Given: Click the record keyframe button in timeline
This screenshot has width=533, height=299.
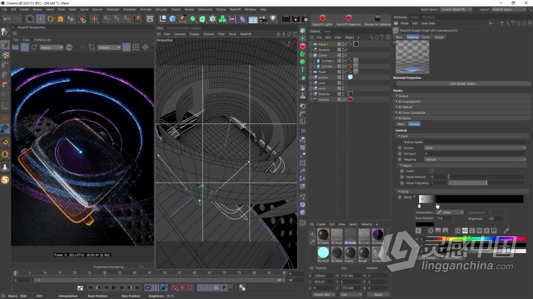Looking at the screenshot, I should pos(174,288).
